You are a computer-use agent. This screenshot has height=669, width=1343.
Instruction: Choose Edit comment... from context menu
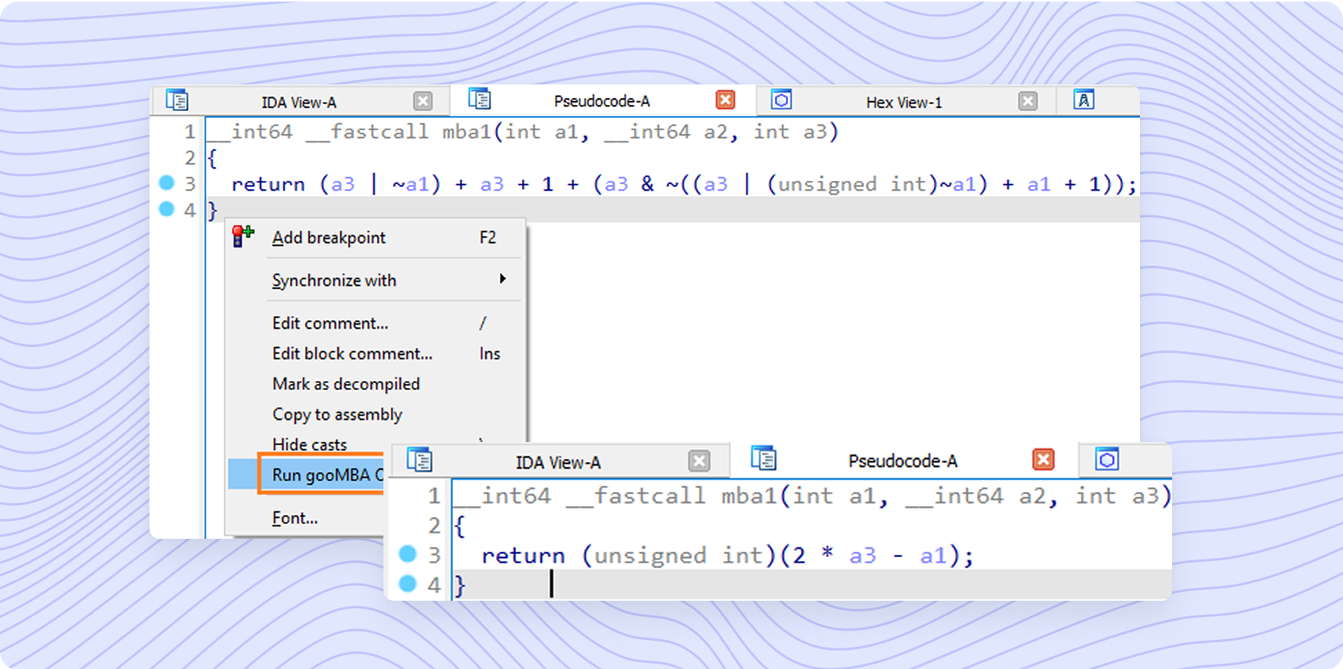(330, 323)
